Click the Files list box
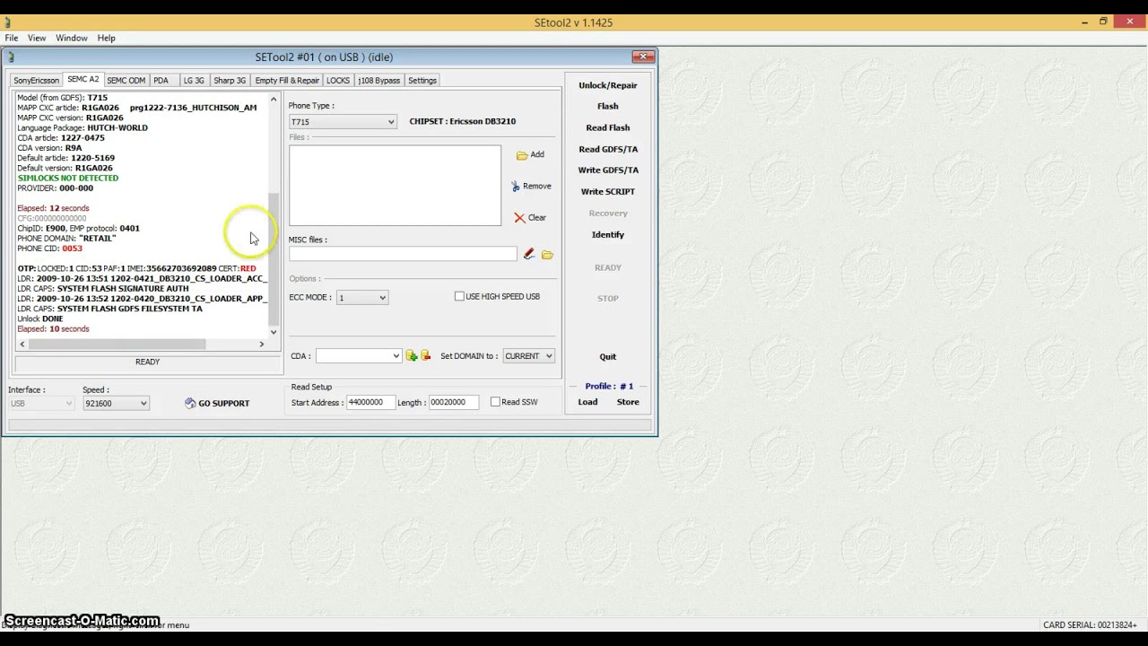Viewport: 1148px width, 646px height. point(395,186)
